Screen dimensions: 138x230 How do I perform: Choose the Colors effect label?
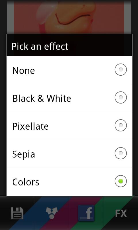tap(26, 182)
